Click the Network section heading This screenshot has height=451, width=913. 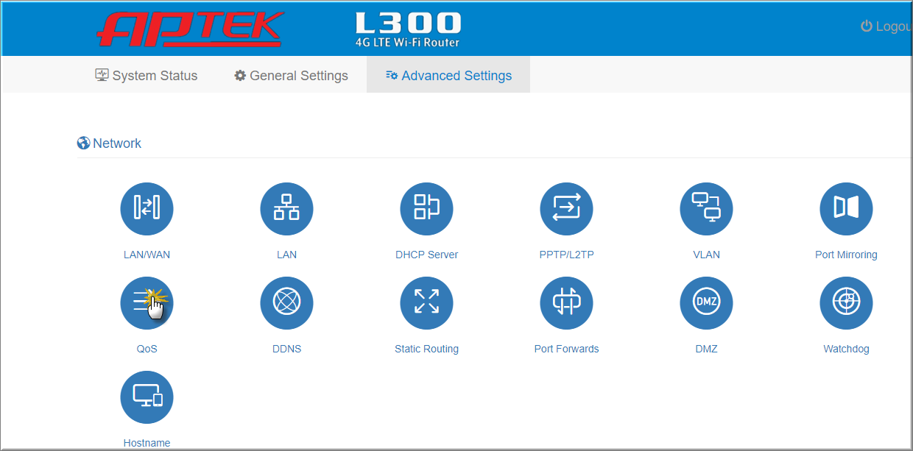tap(109, 143)
